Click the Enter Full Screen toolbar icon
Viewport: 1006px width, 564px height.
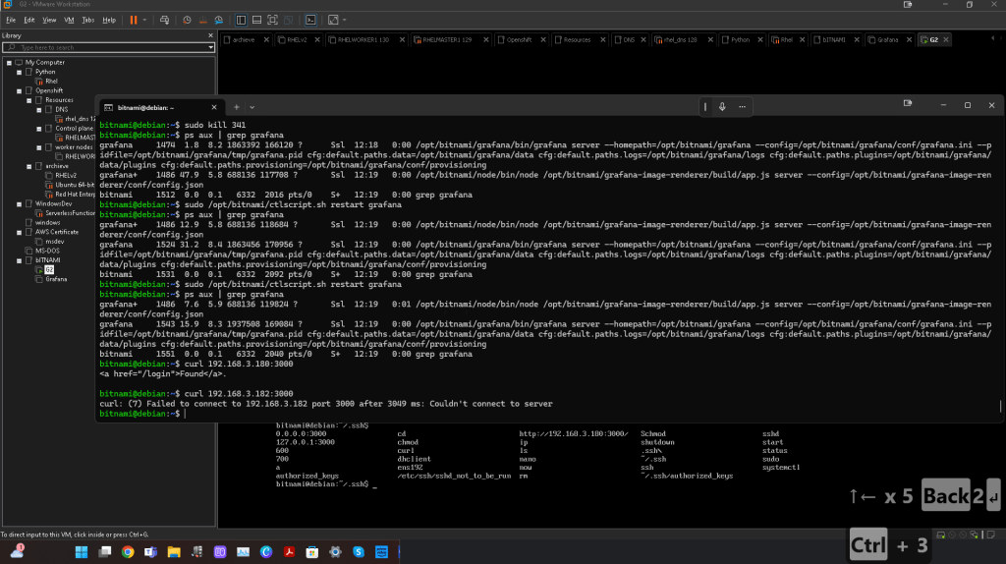(273, 20)
